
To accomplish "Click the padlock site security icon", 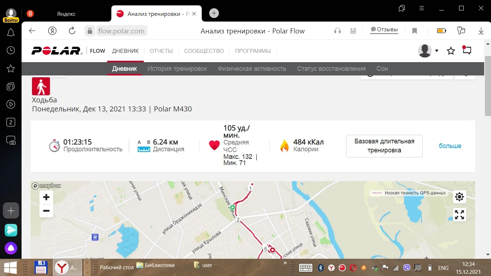I will pos(90,31).
